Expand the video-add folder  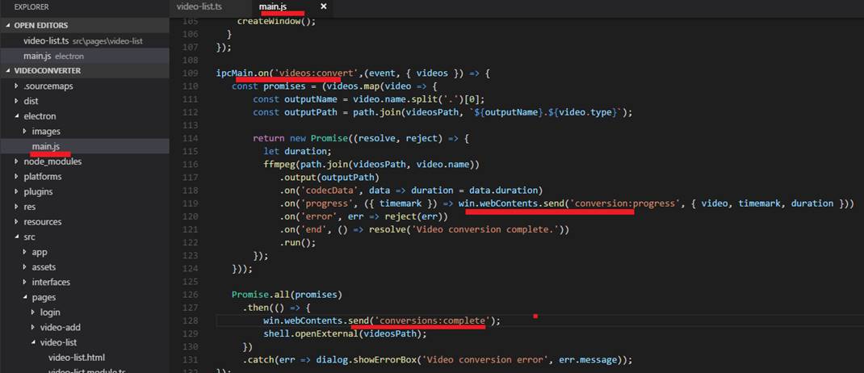60,327
